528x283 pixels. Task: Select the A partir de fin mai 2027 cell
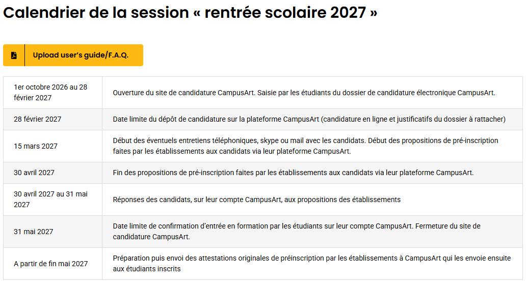coord(53,264)
